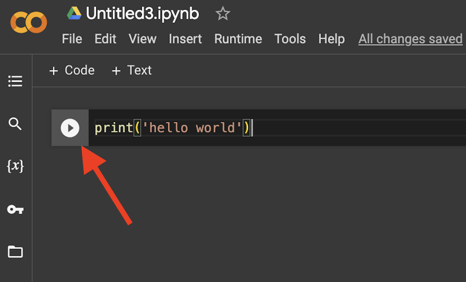Viewport: 466px width, 282px height.
Task: Add a new text cell with + Text
Action: (132, 70)
